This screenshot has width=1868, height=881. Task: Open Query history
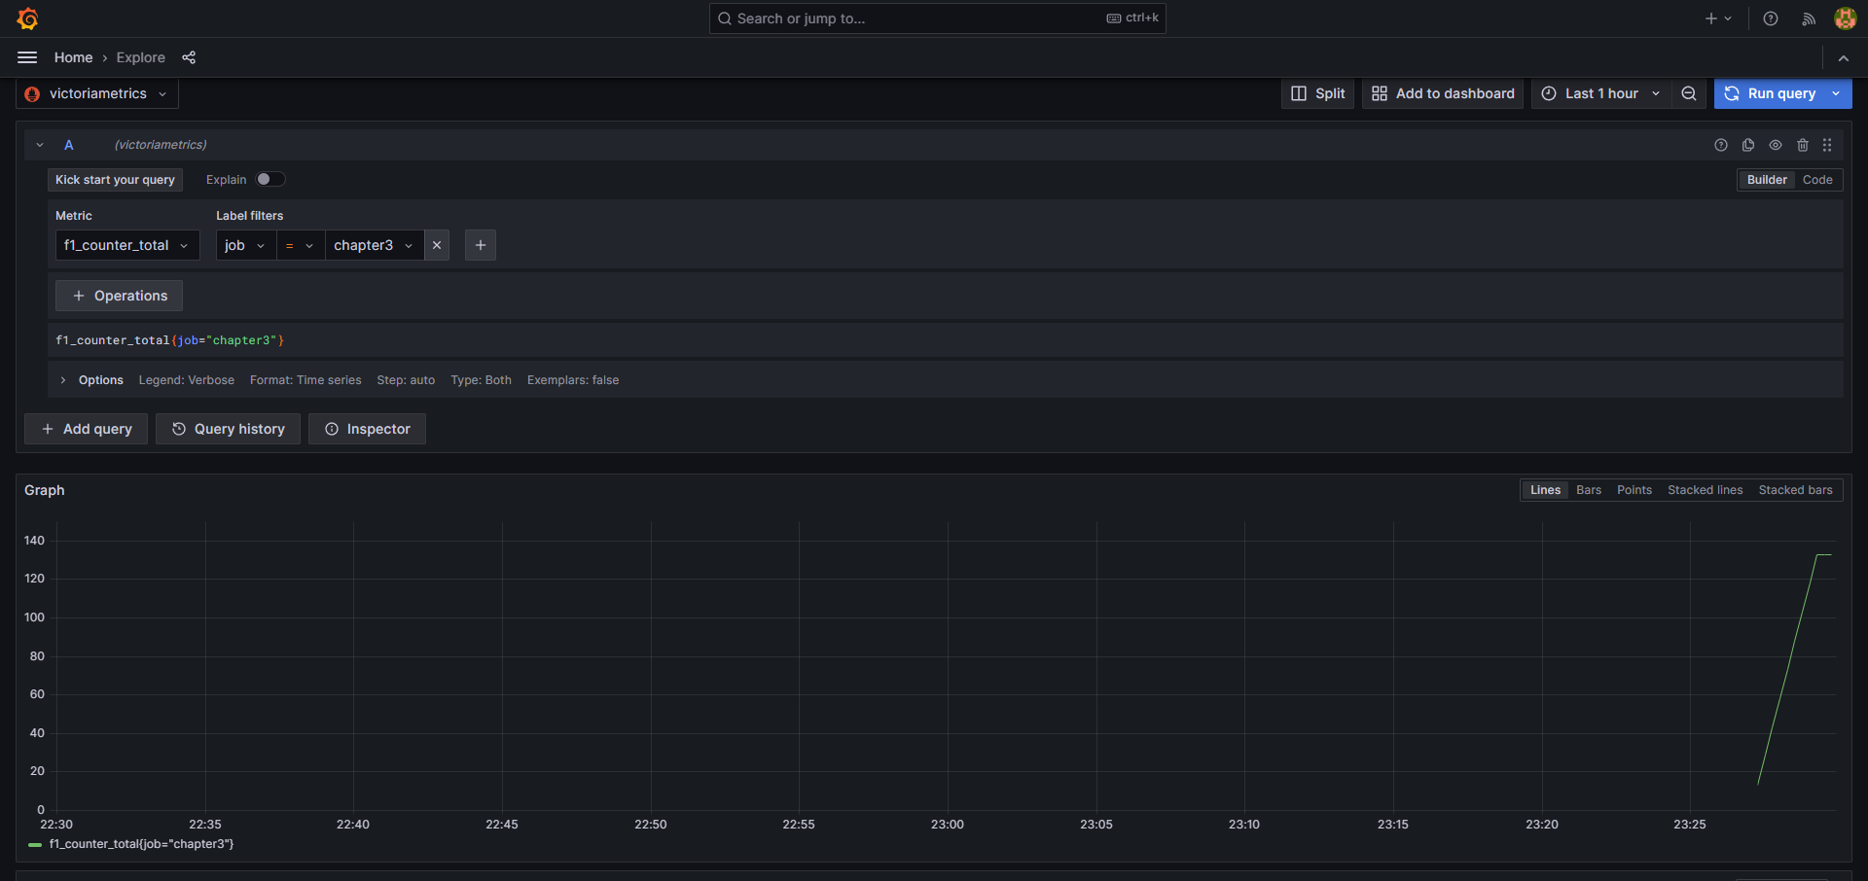228,429
